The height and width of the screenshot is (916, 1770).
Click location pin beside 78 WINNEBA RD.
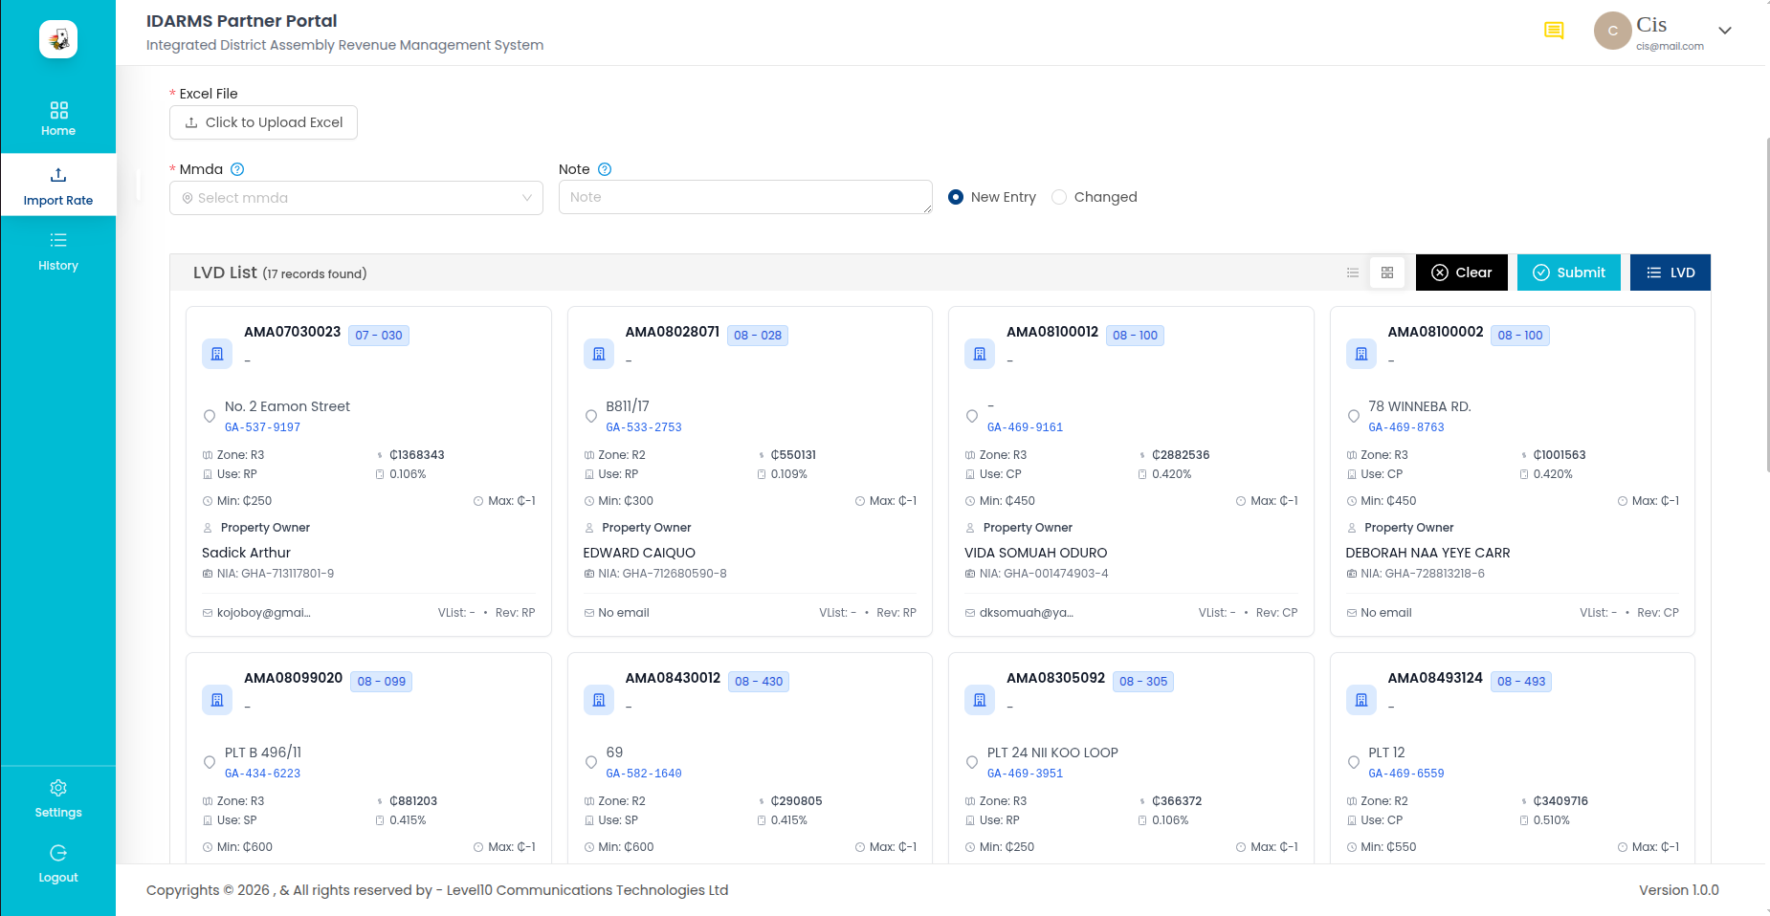pos(1353,416)
